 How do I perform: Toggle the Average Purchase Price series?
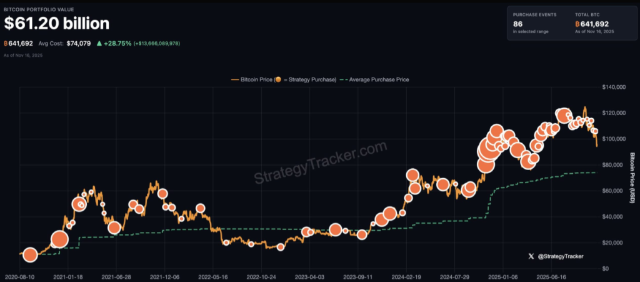click(x=380, y=79)
